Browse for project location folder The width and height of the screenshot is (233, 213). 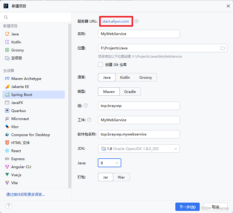click(222, 48)
